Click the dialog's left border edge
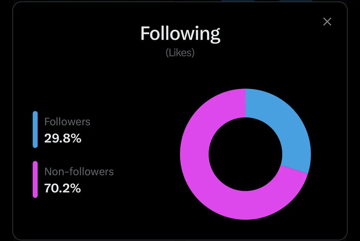 pos(13,120)
